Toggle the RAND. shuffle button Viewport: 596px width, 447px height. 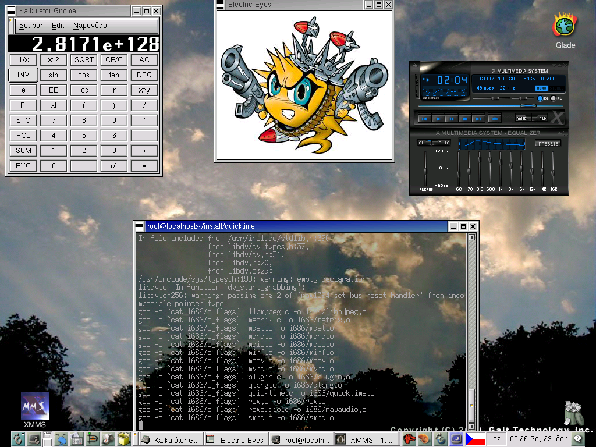click(523, 118)
